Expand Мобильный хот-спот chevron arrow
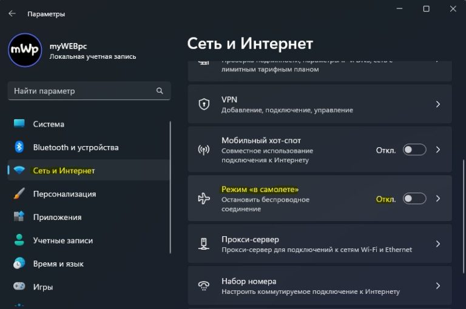This screenshot has height=309, width=466. [438, 150]
